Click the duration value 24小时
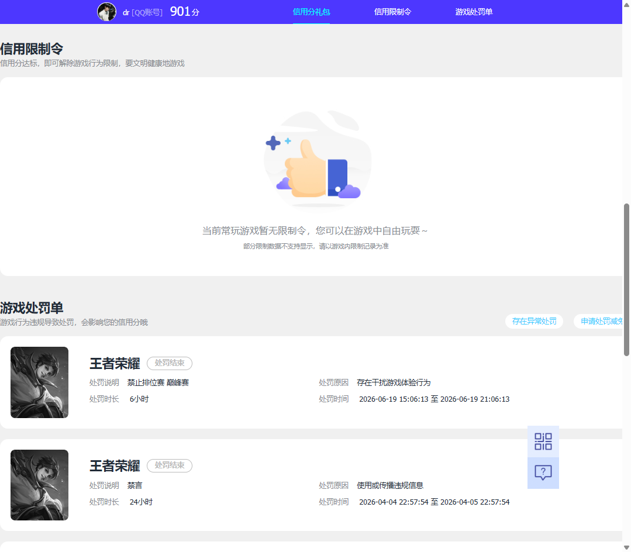This screenshot has width=631, height=552. click(142, 502)
